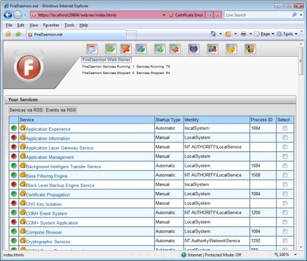Open the Page dropdown menu

tap(265, 34)
